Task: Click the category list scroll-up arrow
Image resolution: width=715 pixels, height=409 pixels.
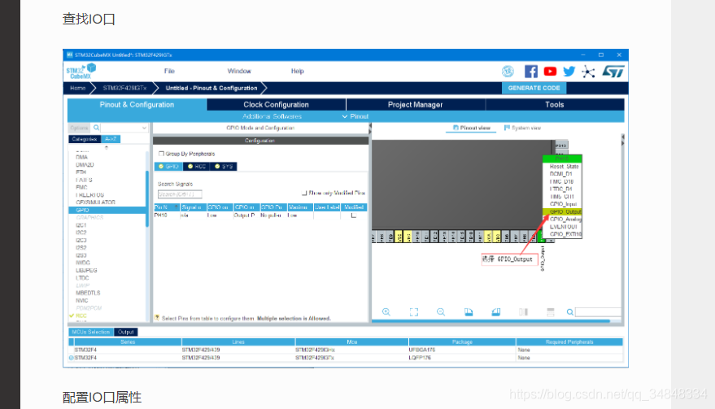Action: (107, 148)
